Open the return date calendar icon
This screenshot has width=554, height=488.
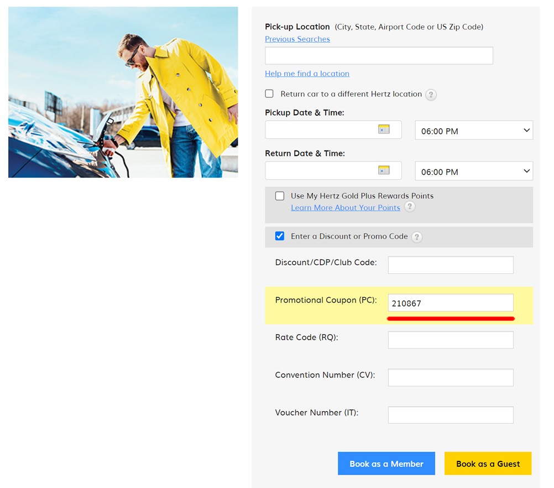click(384, 170)
